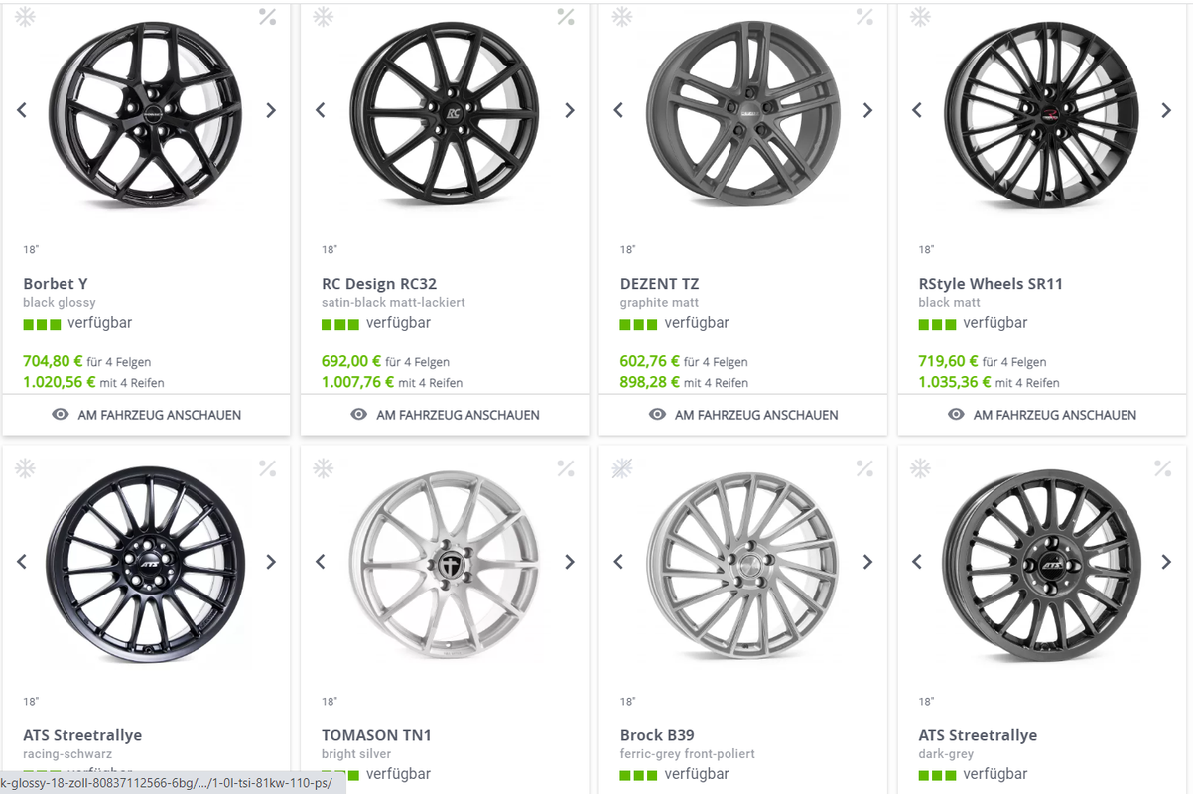The width and height of the screenshot is (1193, 794).
Task: Click the 1.035,36 € price mit 4 Reifen
Action: [x=955, y=382]
